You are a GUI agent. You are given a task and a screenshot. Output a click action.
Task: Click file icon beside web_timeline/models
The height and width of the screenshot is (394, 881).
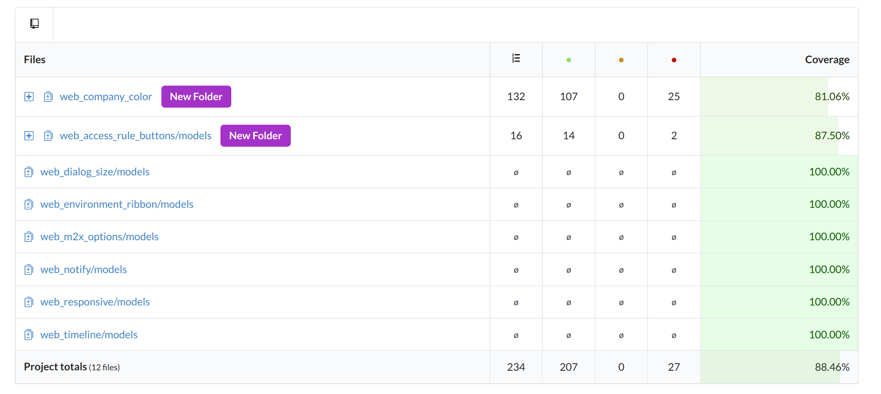(29, 335)
